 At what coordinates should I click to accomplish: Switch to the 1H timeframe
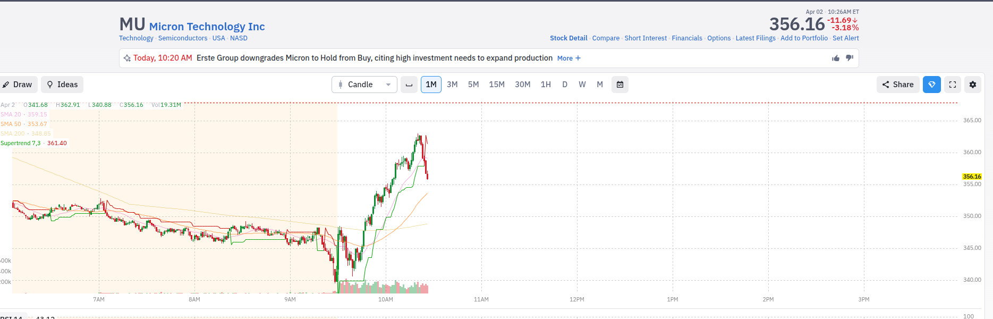click(x=546, y=85)
